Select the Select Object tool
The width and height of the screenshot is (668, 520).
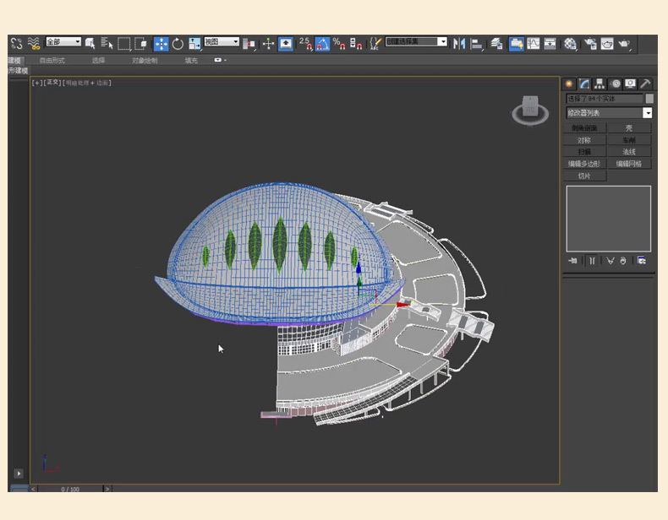pyautogui.click(x=90, y=43)
